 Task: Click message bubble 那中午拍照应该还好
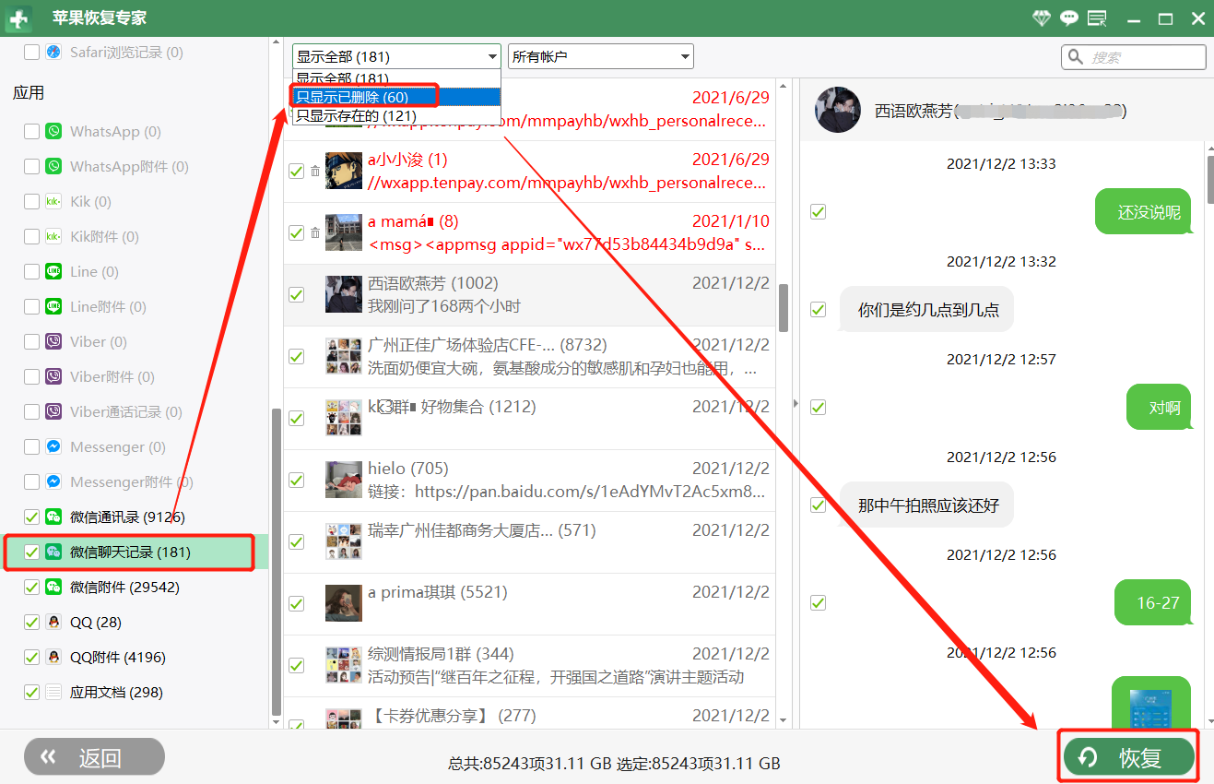click(926, 505)
